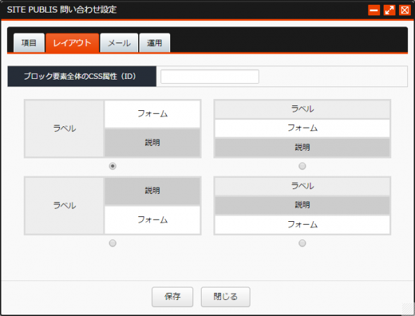Click the bottom-right stacked layout preview

pos(302,206)
